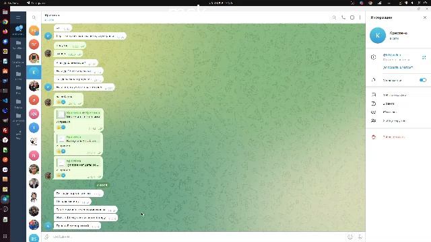Viewport: 431px width, 242px height.
Task: Open the pink KN avatar chat
Action: pyautogui.click(x=34, y=114)
